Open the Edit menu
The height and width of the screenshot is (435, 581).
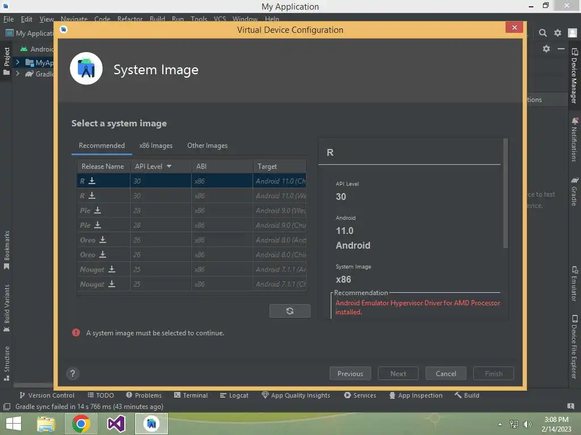pos(26,19)
